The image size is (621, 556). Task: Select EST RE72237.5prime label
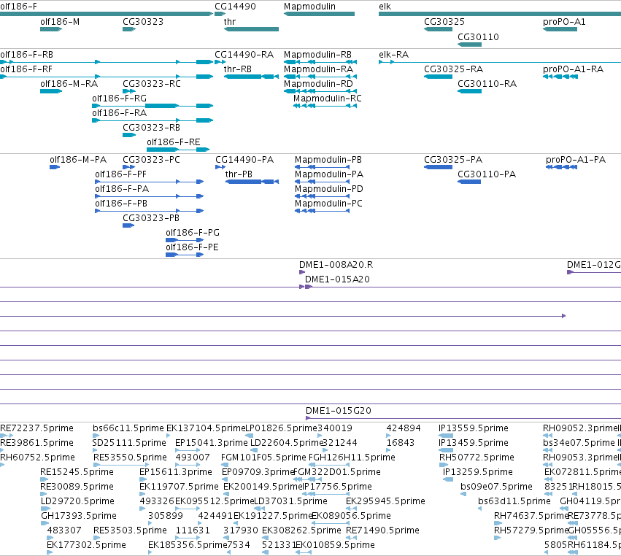(x=36, y=428)
